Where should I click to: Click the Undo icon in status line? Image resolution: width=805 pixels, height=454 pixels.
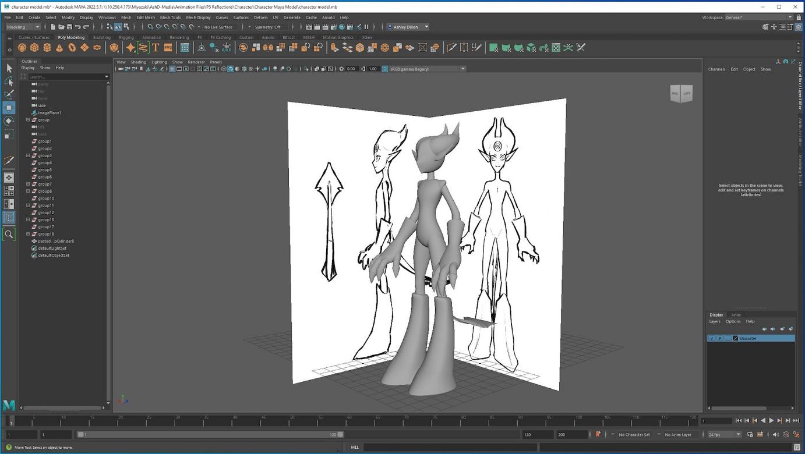point(77,27)
